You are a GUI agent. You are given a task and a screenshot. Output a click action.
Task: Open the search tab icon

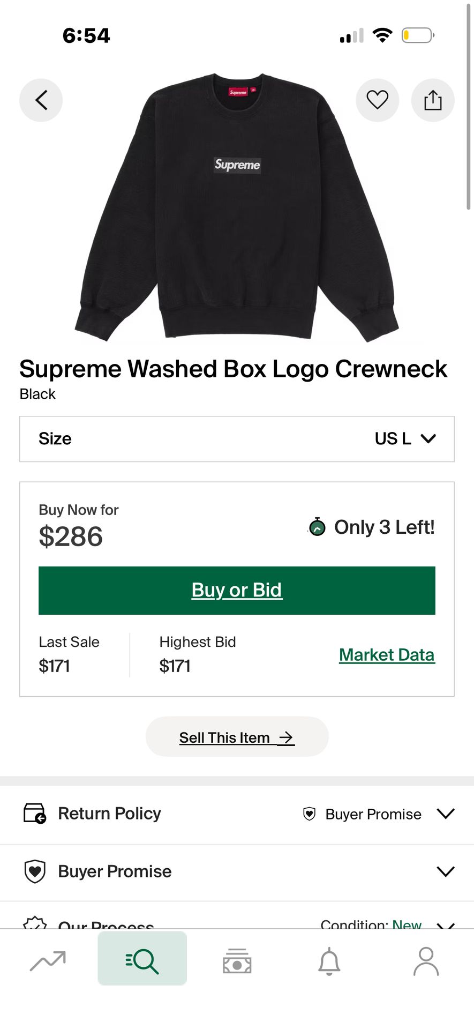pyautogui.click(x=142, y=960)
